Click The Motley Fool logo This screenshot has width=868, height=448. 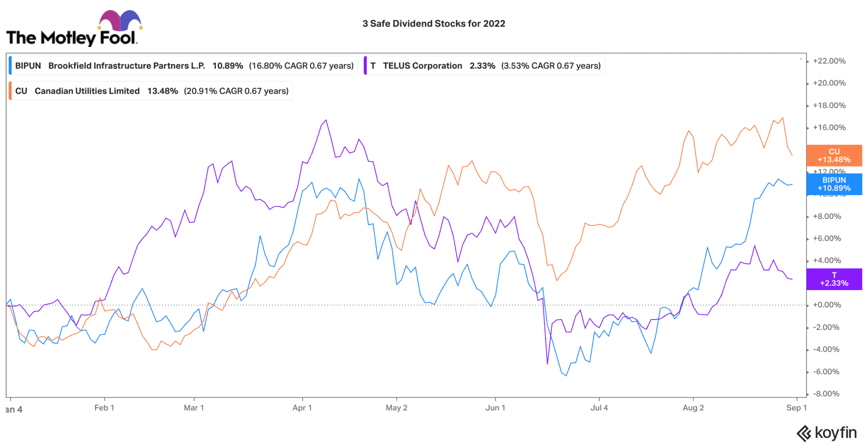pyautogui.click(x=74, y=28)
